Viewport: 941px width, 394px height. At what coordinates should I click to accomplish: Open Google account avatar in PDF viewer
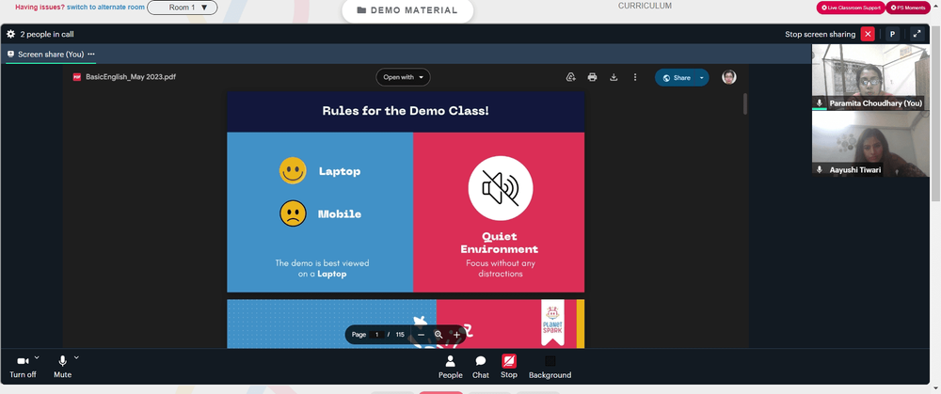[x=729, y=77]
